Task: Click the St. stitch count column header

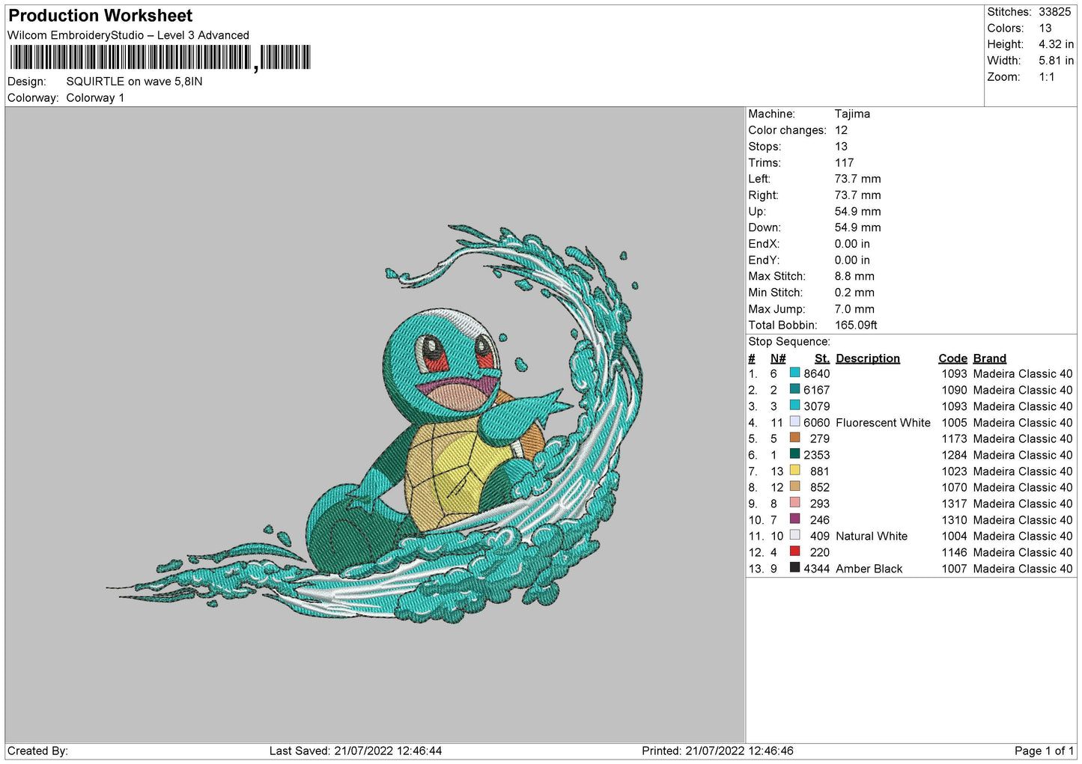Action: [x=821, y=358]
